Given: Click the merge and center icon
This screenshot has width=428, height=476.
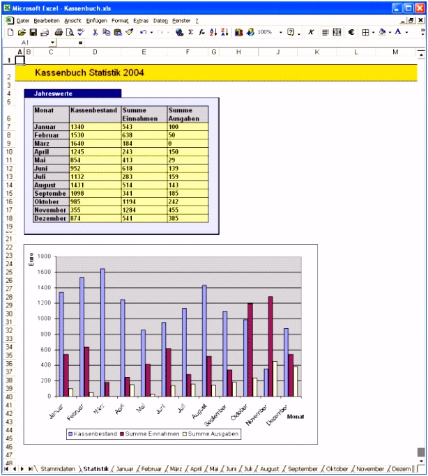Looking at the screenshot, I should point(337,32).
